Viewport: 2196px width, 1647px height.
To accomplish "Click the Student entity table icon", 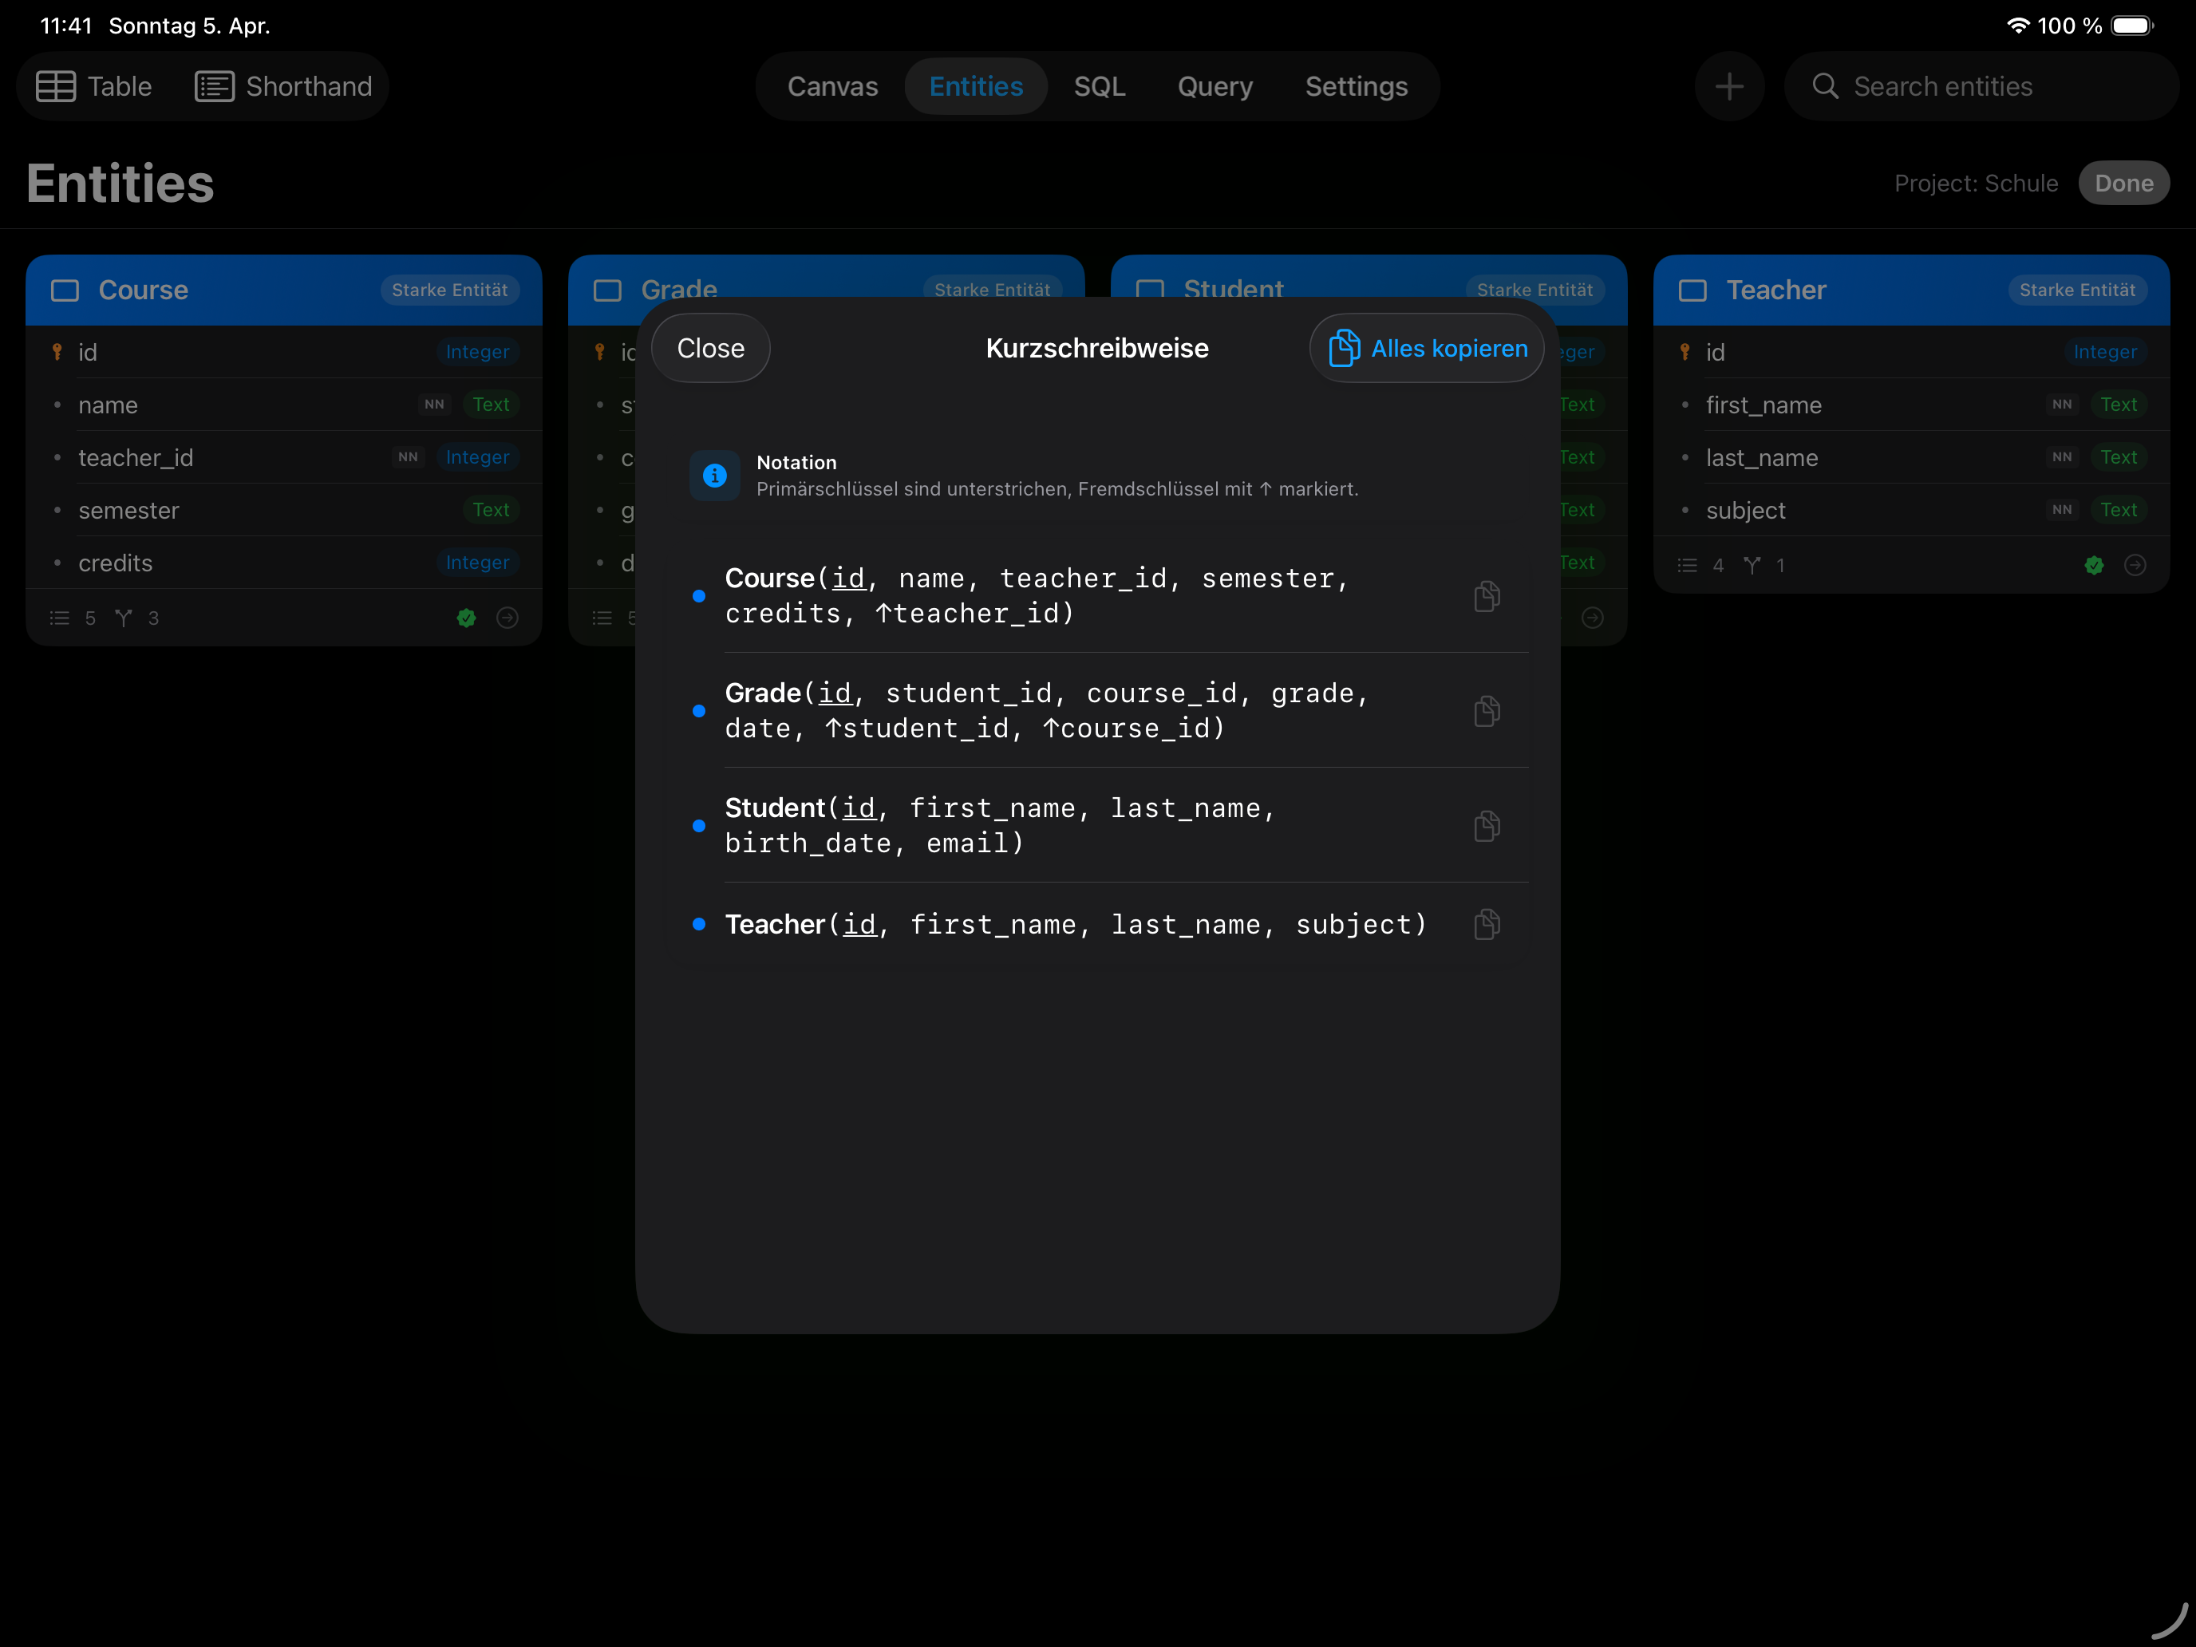I will coord(1150,290).
